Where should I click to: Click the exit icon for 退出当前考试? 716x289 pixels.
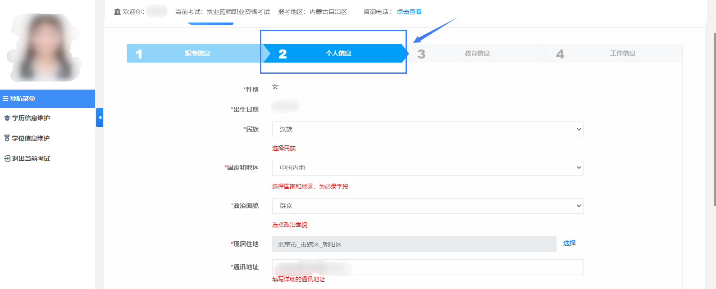pos(7,158)
